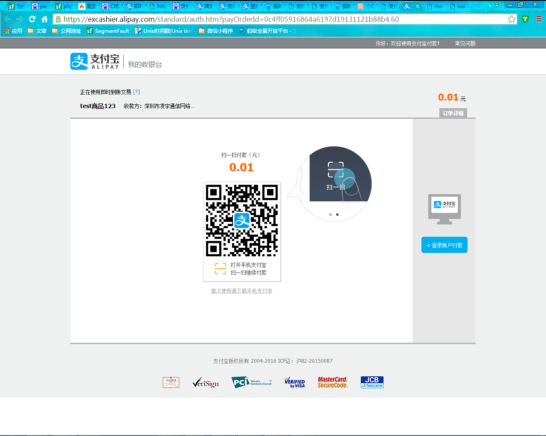546x436 pixels.
Task: Open the 首次使用请下载手机支付宝 link
Action: pyautogui.click(x=241, y=291)
